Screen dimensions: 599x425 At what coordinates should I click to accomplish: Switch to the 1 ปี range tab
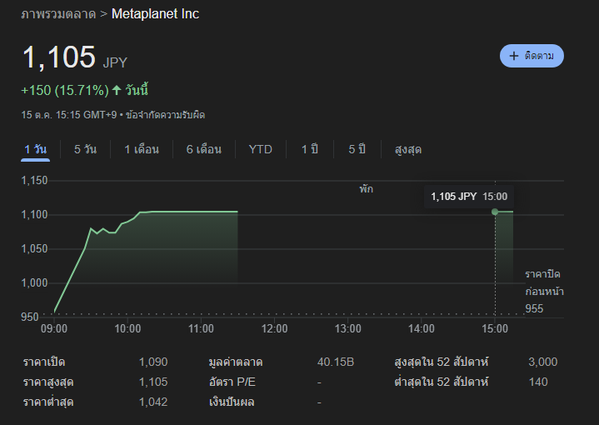pos(309,149)
